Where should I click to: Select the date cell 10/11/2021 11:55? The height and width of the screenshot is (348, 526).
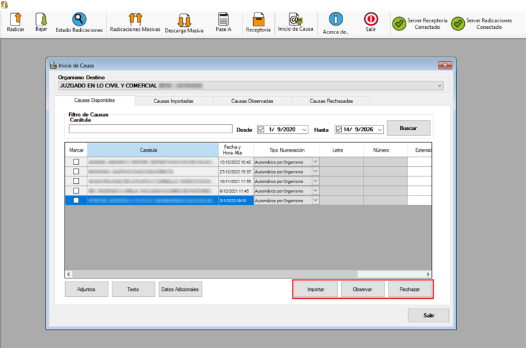click(x=236, y=181)
